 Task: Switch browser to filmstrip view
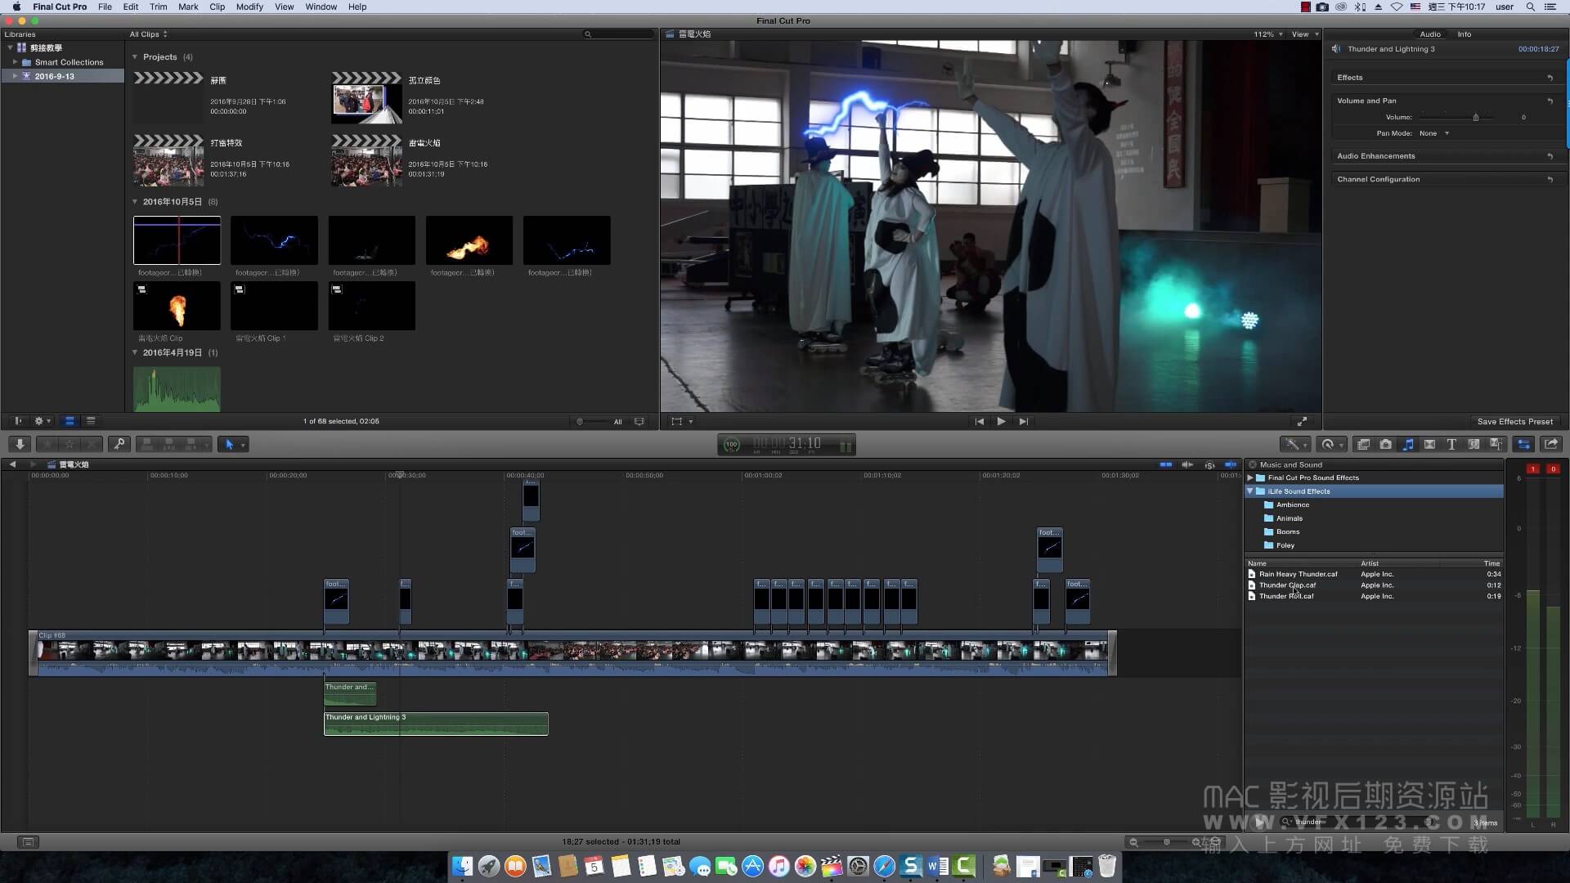(70, 421)
